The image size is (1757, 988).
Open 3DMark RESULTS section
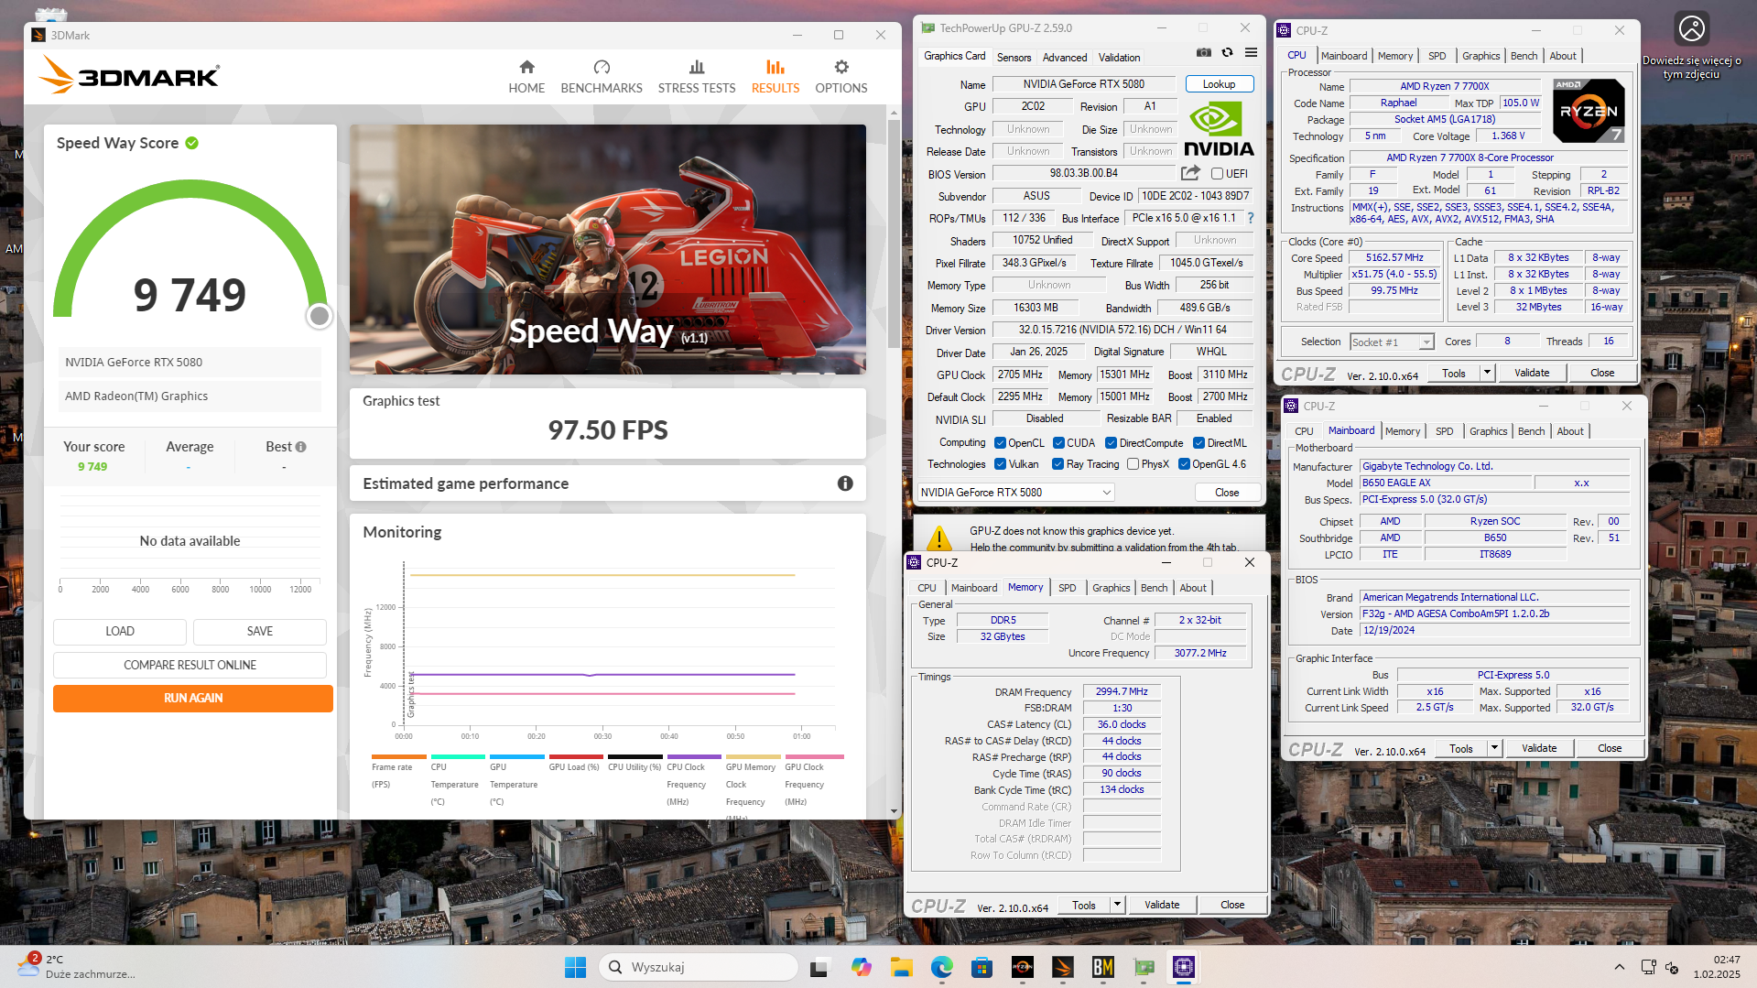pos(775,77)
